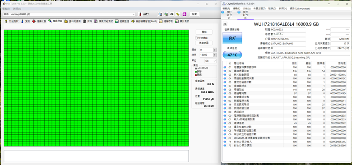Open the 磁碟監控 disk monitor tab
The image size is (352, 165).
coord(122,21)
